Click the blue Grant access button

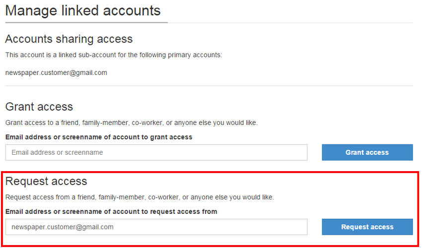(367, 152)
